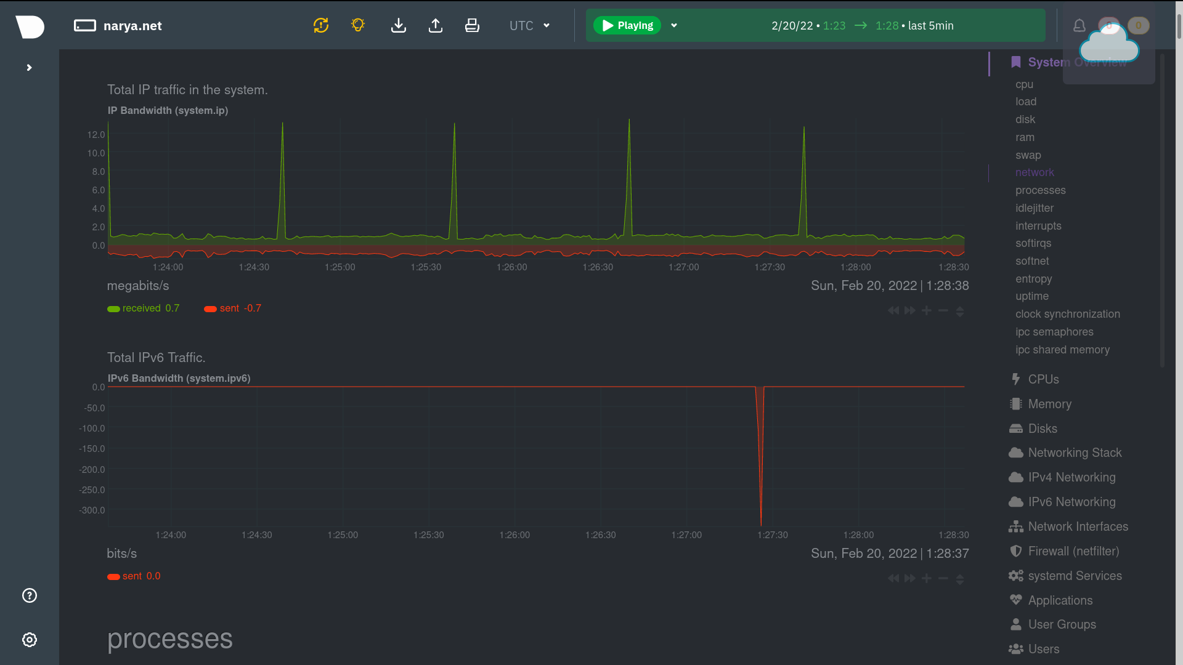Viewport: 1183px width, 665px height.
Task: Open the alarms bell icon
Action: tap(1079, 25)
